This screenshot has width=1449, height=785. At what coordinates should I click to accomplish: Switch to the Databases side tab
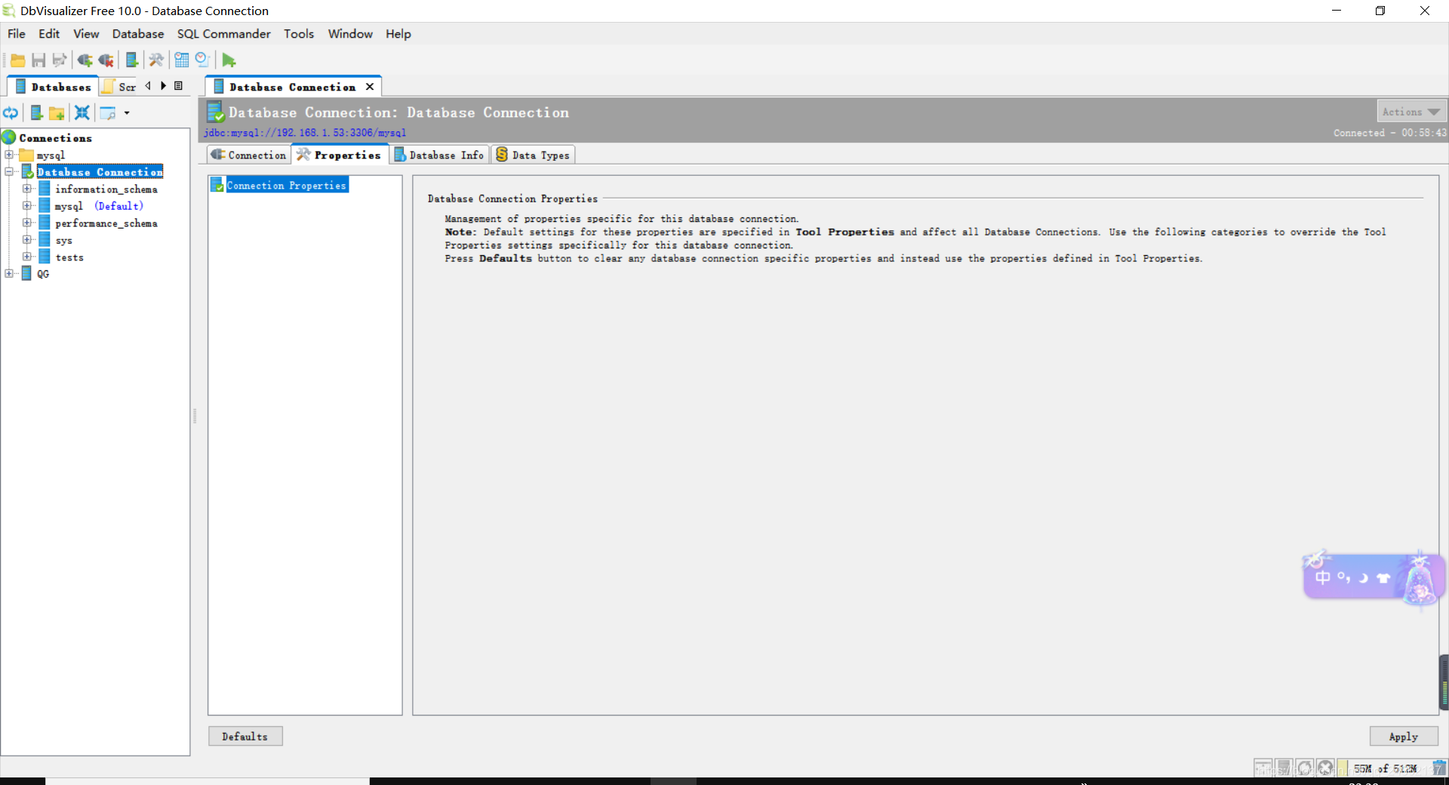tap(53, 87)
